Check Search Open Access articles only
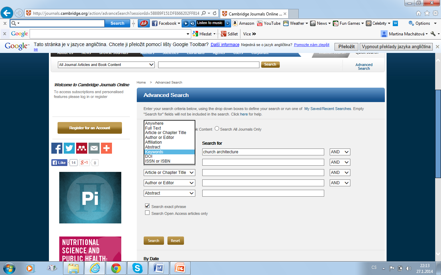Viewport: 441px width, 275px height. tap(147, 213)
